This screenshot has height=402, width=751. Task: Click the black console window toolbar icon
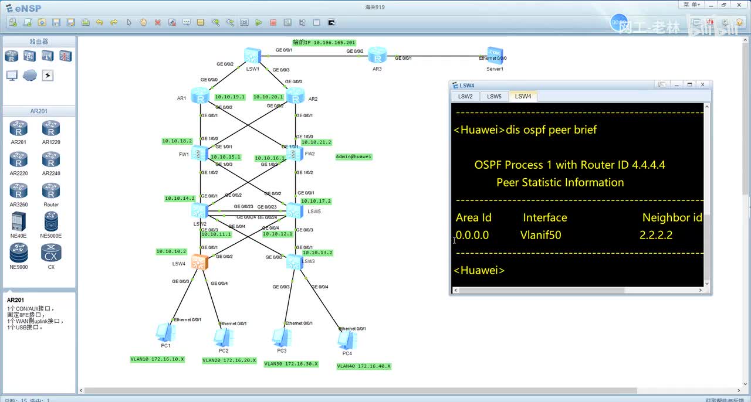(x=331, y=22)
